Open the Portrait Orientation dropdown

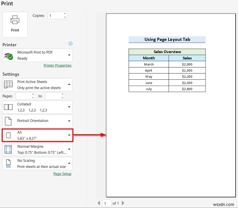[x=37, y=121]
